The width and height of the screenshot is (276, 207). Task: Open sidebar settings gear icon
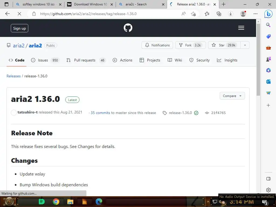tap(268, 190)
